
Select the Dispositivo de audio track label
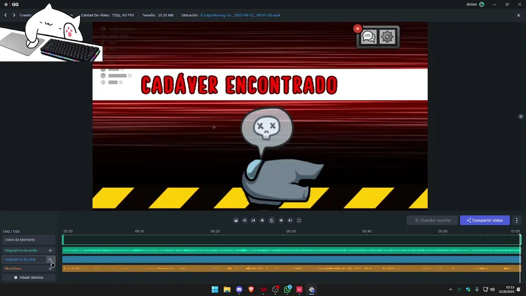pos(21,250)
